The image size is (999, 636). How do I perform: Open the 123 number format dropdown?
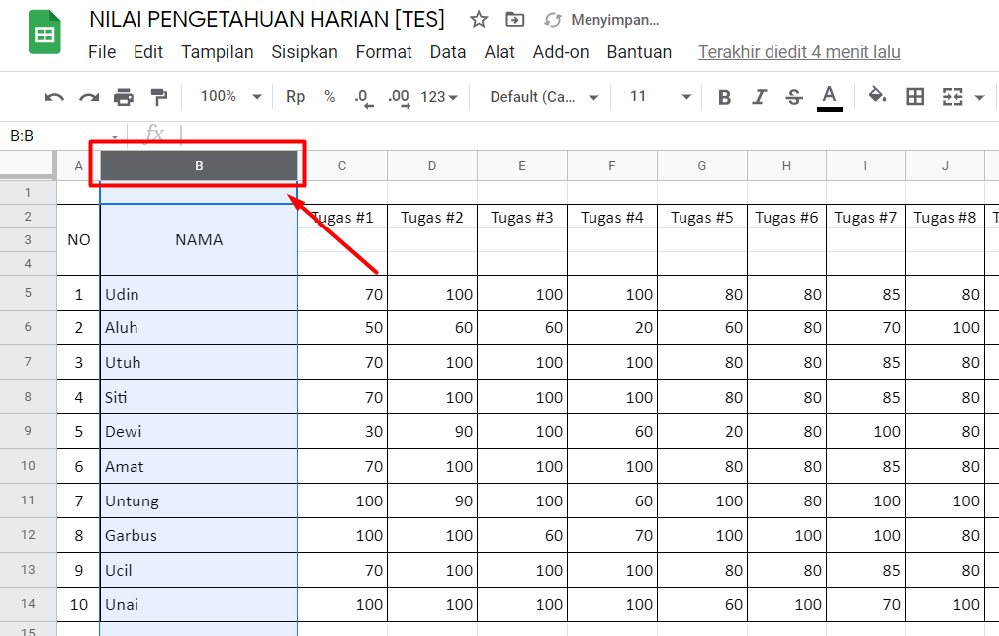(x=439, y=97)
